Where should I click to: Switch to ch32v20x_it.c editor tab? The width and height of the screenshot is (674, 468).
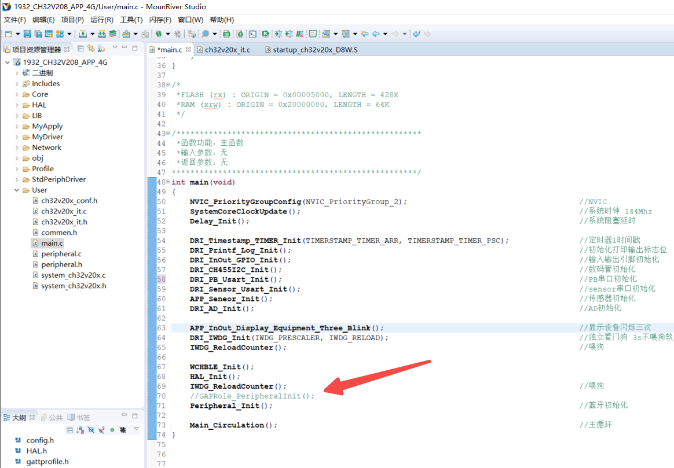227,50
